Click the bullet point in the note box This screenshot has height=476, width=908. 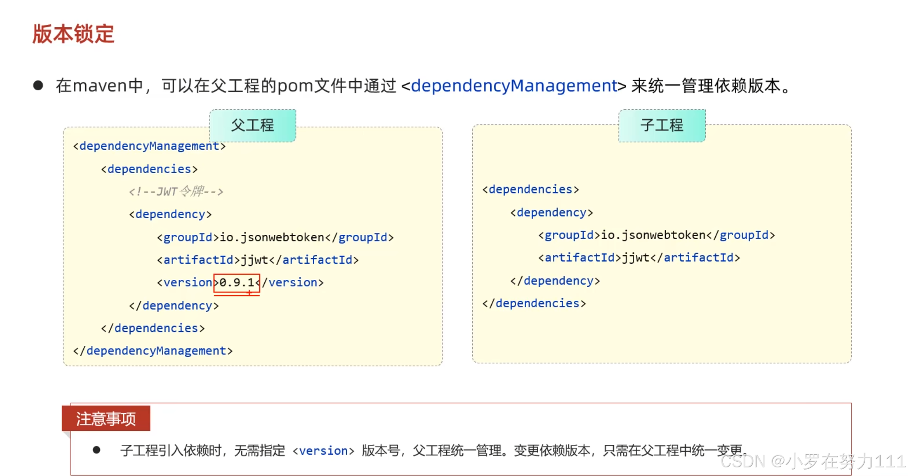96,450
